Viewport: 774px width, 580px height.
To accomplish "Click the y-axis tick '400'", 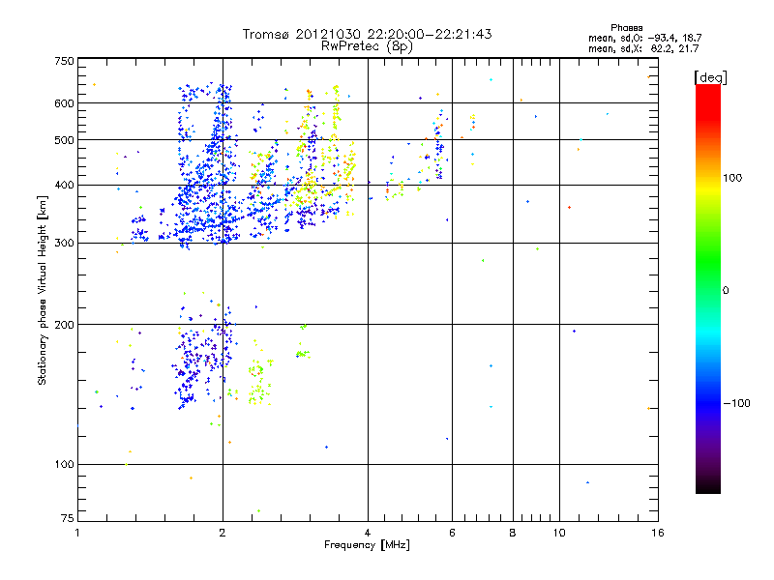I will pos(65,186).
